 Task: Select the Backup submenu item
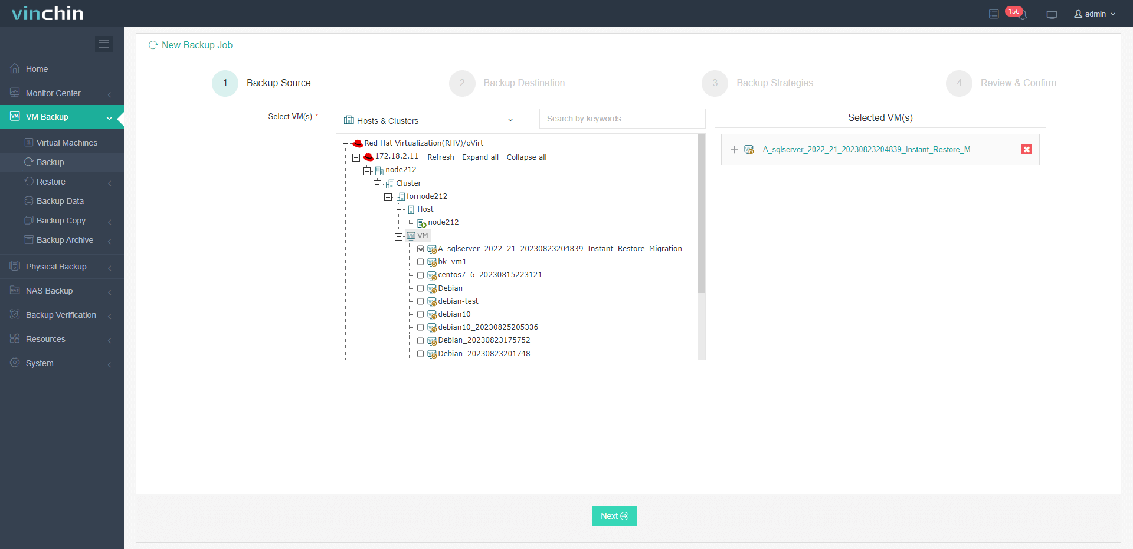click(62, 162)
